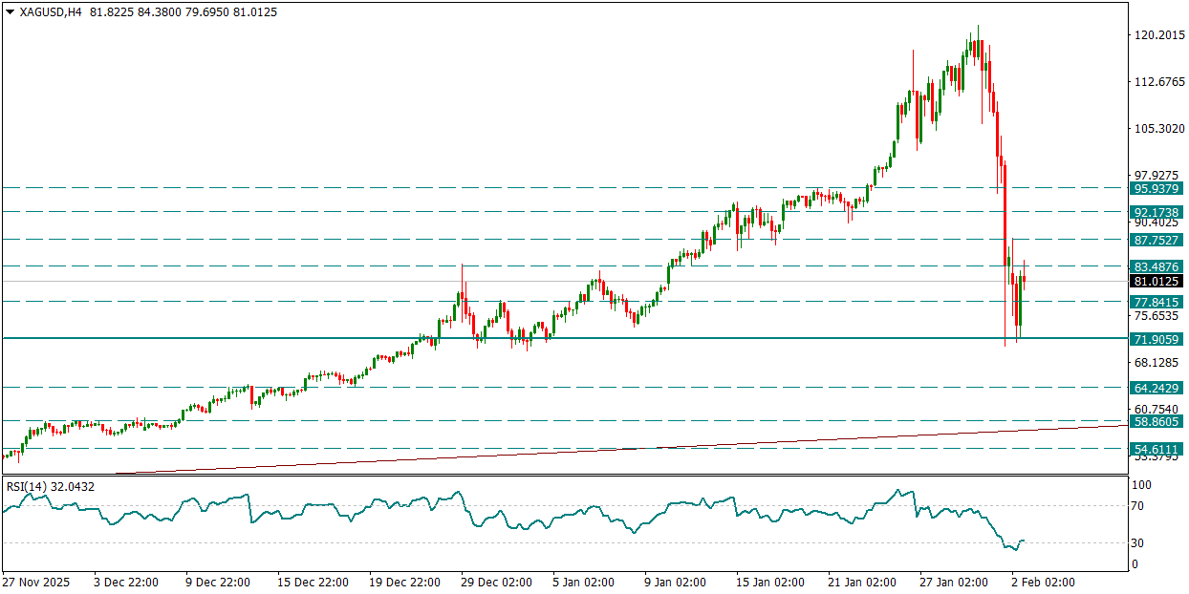Screen dimensions: 1189x594
Task: Select the 95.9379 price level label
Action: tap(1157, 189)
